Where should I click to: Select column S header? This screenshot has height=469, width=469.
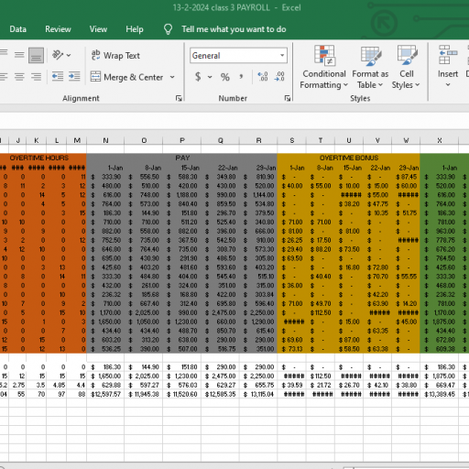pos(292,140)
